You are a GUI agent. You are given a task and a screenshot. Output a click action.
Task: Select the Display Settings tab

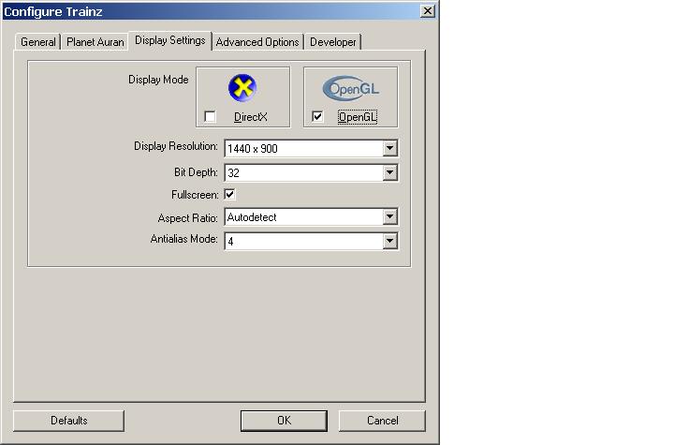(169, 40)
